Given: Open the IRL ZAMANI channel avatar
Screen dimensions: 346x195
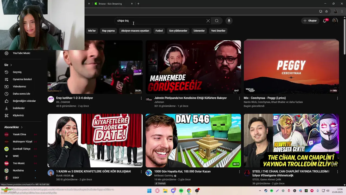Looking at the screenshot, I should [51, 99].
